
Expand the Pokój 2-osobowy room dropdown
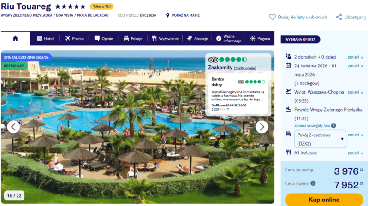[x=320, y=139]
